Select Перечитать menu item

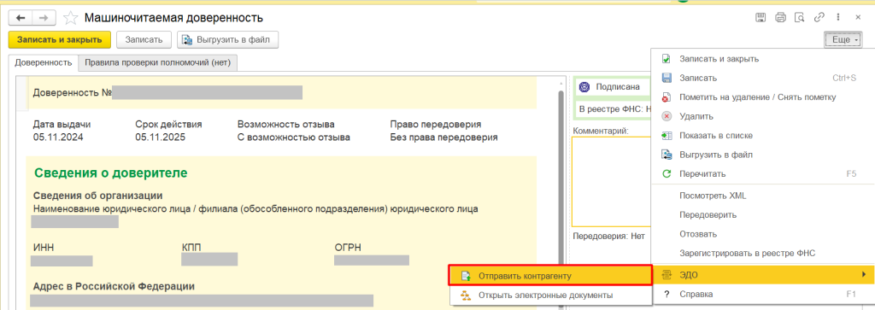click(762, 174)
